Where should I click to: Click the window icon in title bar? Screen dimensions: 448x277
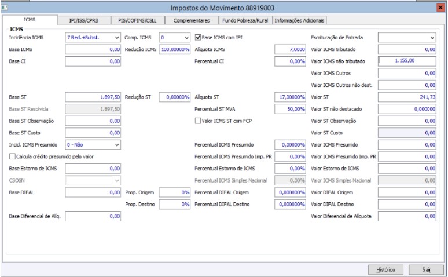[x=5, y=8]
